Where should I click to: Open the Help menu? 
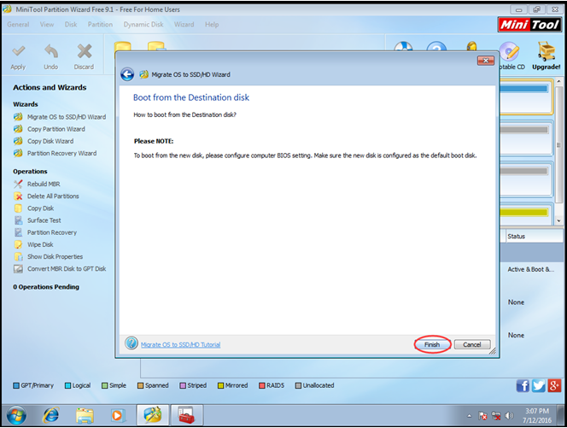(x=212, y=25)
